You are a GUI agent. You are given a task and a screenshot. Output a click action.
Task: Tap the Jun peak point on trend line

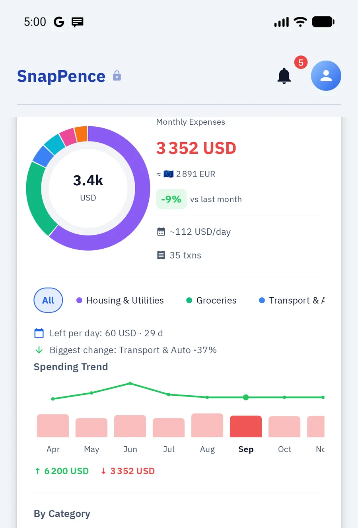point(130,383)
